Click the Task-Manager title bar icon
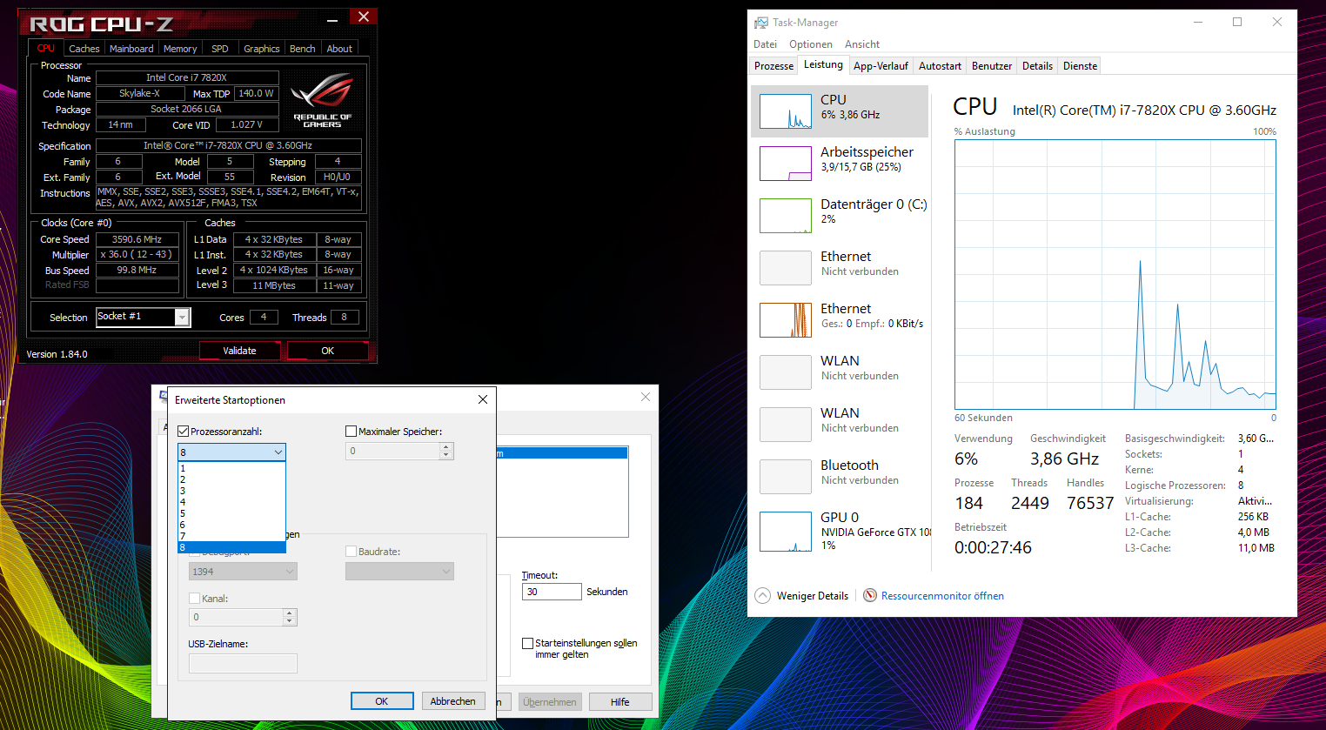The image size is (1326, 730). coord(761,23)
